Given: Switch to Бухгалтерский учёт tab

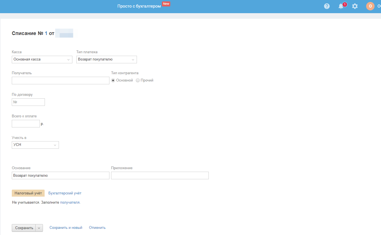Looking at the screenshot, I should pyautogui.click(x=65, y=193).
